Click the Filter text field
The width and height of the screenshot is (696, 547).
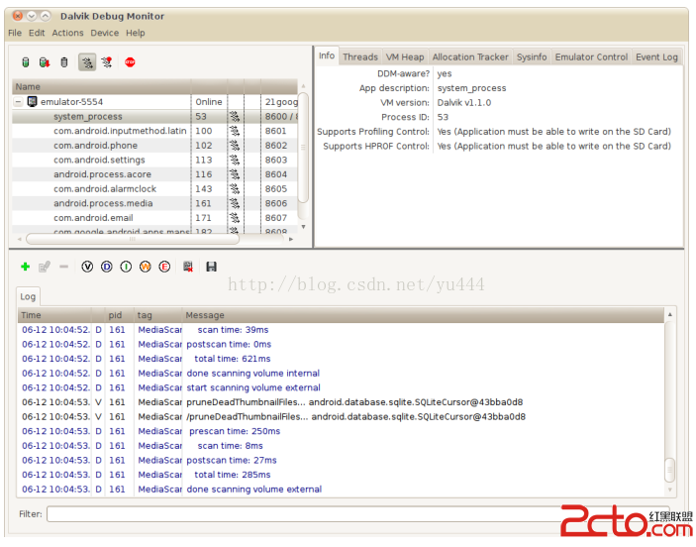(x=357, y=514)
